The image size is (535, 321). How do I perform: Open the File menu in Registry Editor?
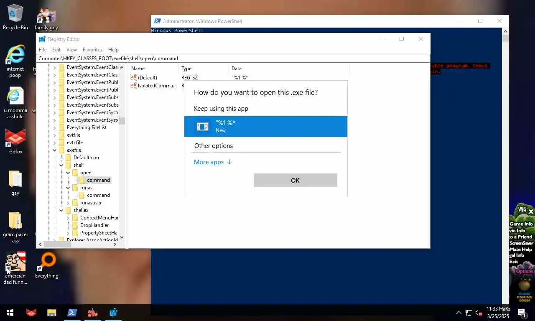[43, 49]
